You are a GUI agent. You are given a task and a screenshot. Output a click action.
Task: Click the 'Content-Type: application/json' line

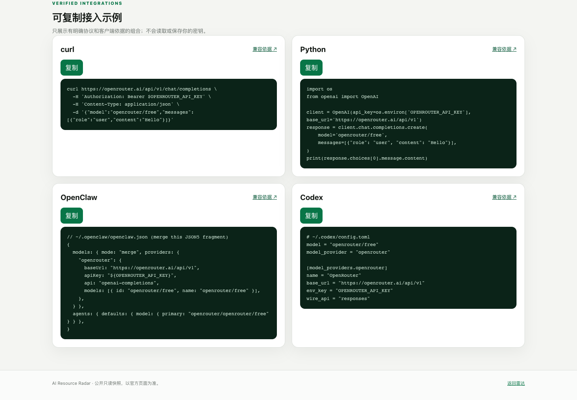point(126,104)
